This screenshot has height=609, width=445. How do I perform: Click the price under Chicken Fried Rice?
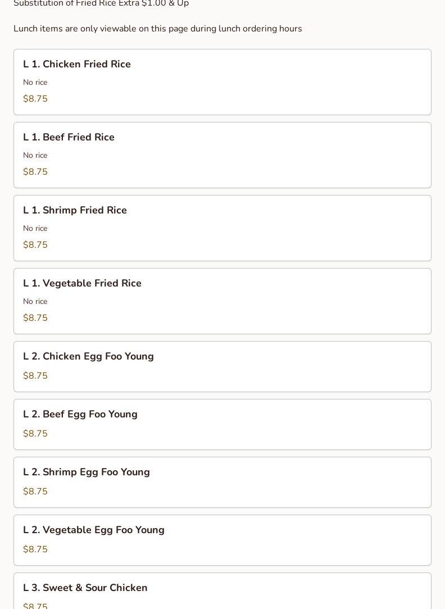35,99
